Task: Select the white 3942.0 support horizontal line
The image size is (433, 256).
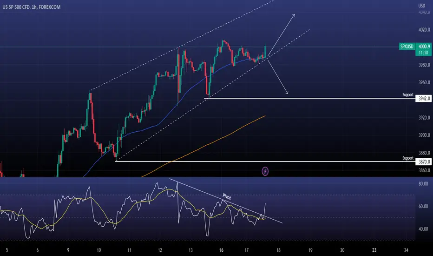Action: (309, 98)
